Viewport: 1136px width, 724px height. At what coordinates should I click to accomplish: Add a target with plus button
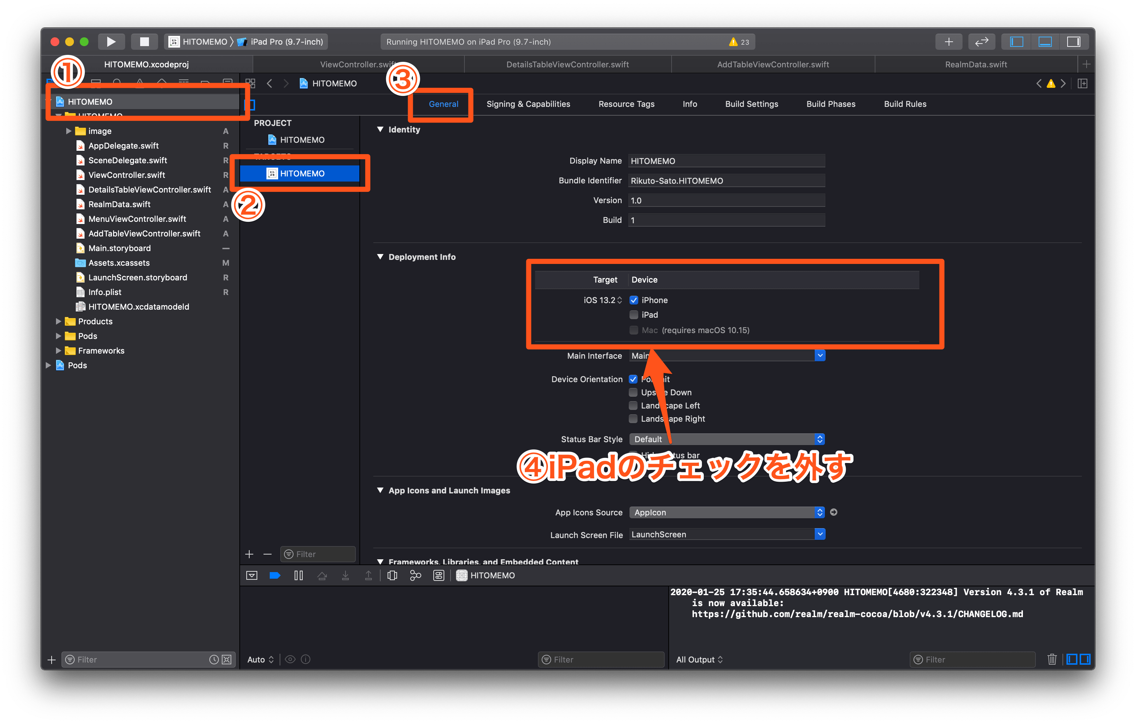coord(250,554)
